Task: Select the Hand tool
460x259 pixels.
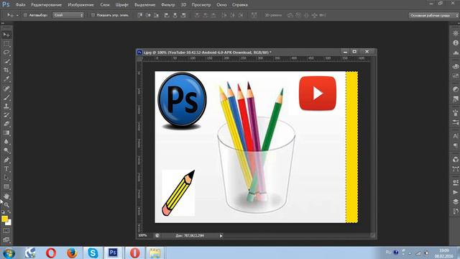Action: (6, 196)
